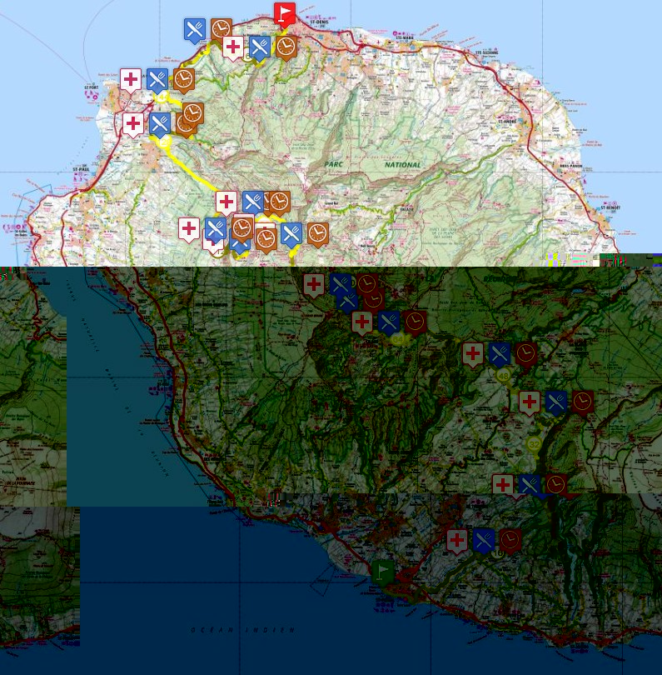The height and width of the screenshot is (675, 662).
Task: Select the clock marker directly under the red start flag
Action: click(x=286, y=47)
